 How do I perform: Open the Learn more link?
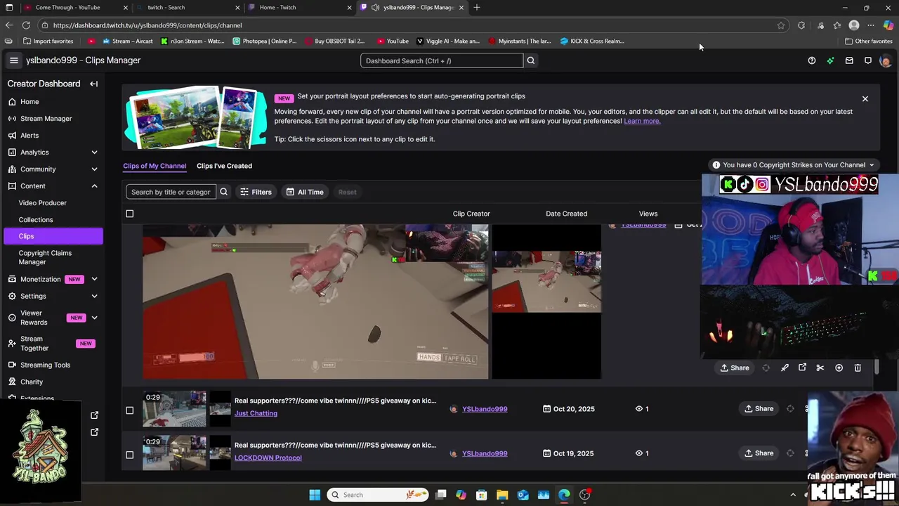pyautogui.click(x=642, y=121)
